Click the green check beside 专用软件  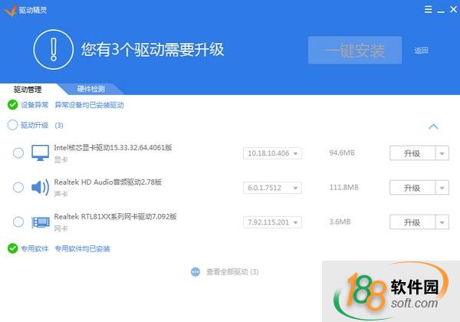click(12, 248)
